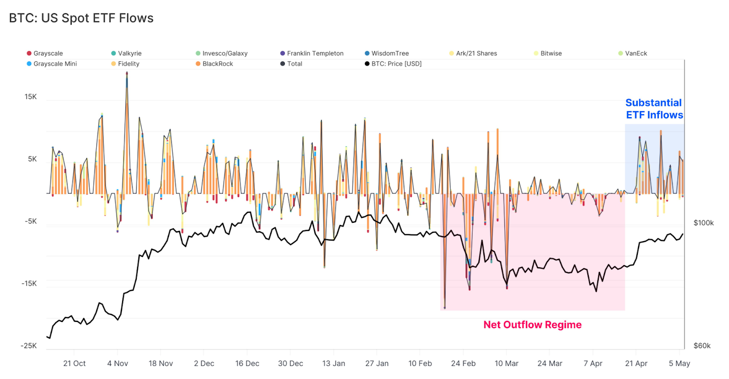729x379 pixels.
Task: Select the 21 Oct date on x-axis
Action: click(74, 364)
